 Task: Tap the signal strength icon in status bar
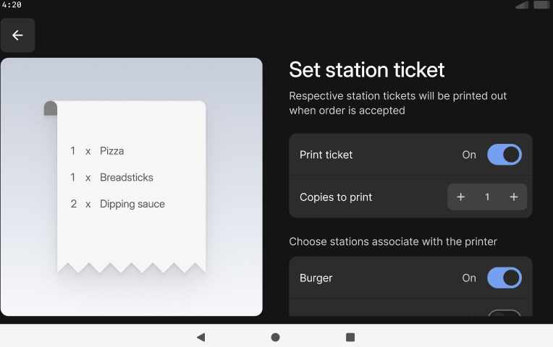pyautogui.click(x=522, y=4)
